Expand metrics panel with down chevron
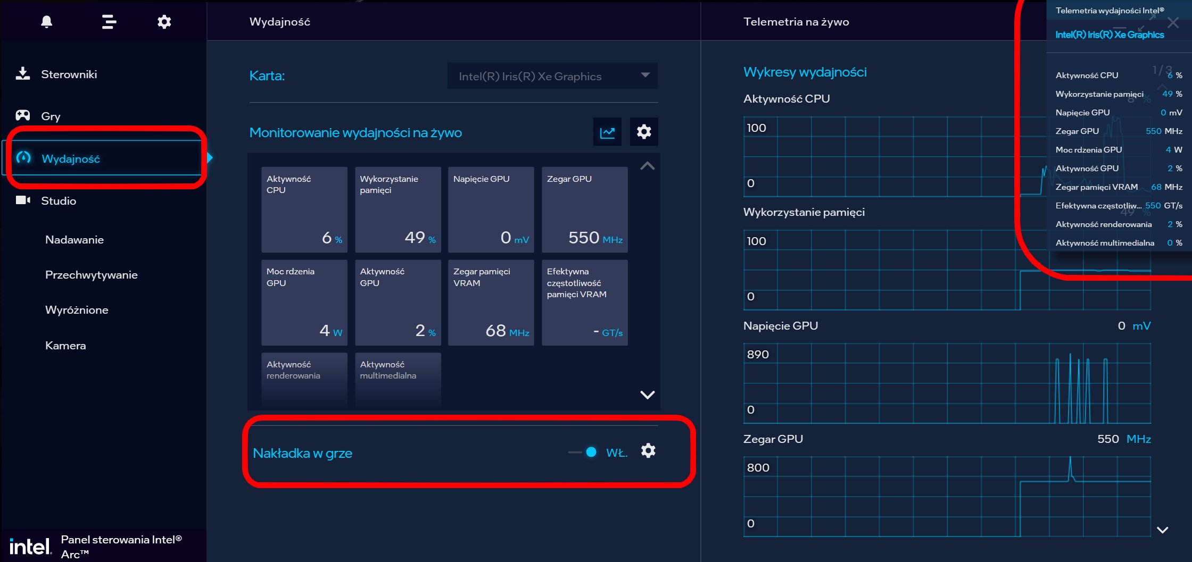The width and height of the screenshot is (1192, 562). [x=647, y=395]
